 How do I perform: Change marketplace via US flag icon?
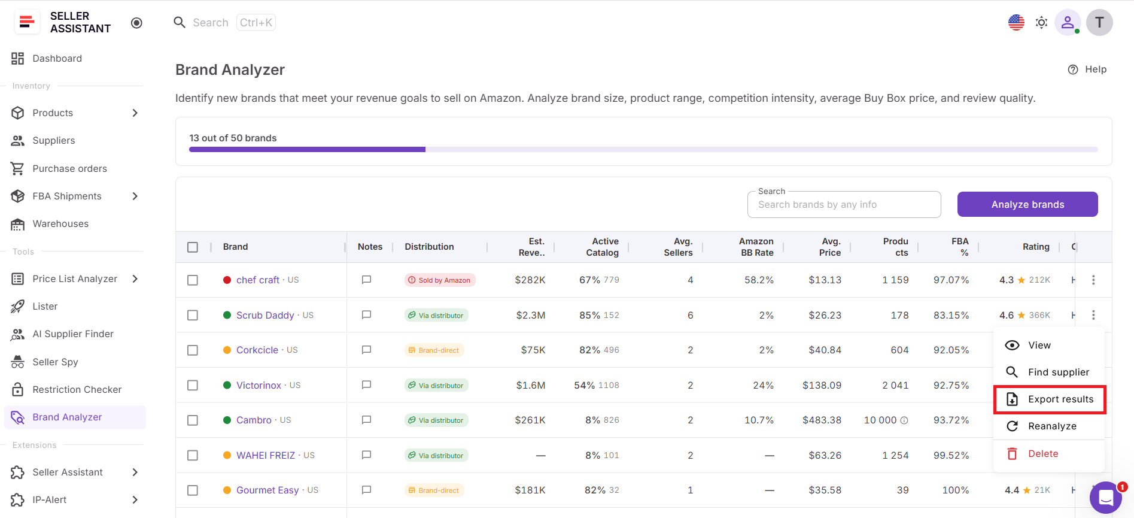tap(1016, 23)
